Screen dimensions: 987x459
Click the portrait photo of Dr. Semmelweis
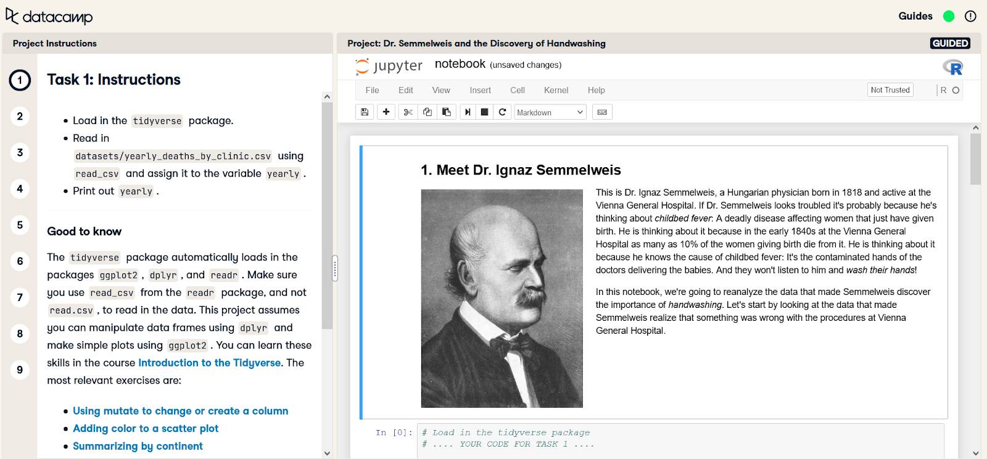point(502,299)
